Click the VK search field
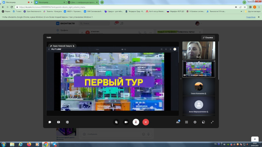The height and width of the screenshot is (147, 262). click(94, 23)
